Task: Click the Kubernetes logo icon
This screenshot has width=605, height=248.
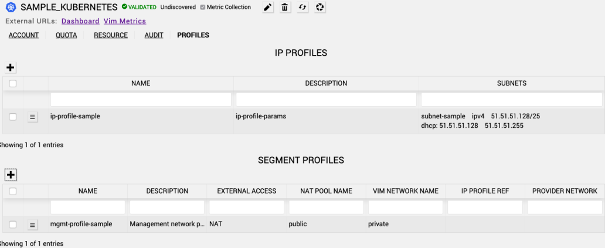Action: (11, 8)
